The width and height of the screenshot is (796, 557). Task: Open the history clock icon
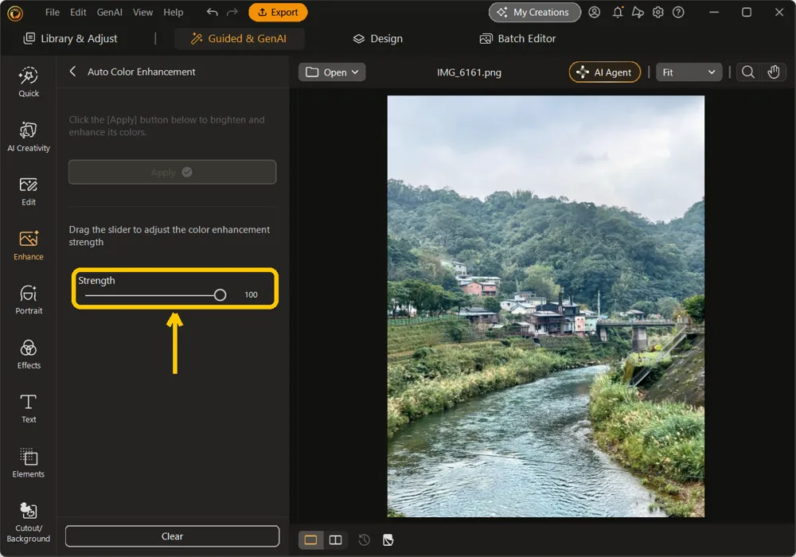[364, 539]
